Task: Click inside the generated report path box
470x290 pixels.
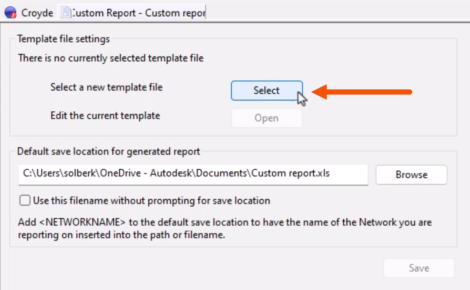Action: point(193,174)
